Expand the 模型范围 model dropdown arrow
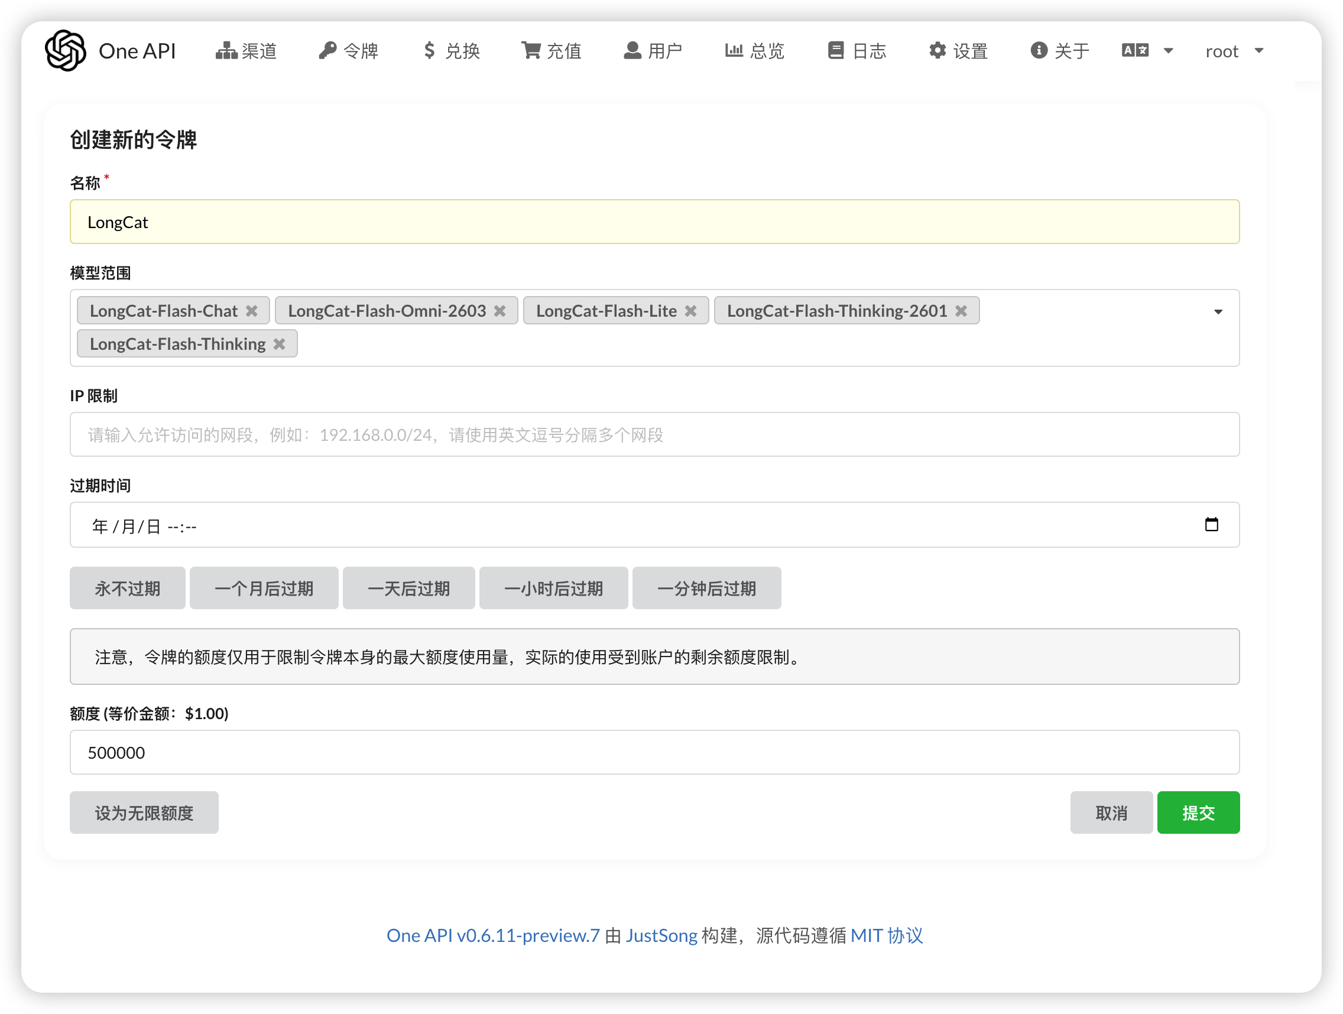This screenshot has width=1343, height=1014. pos(1217,312)
